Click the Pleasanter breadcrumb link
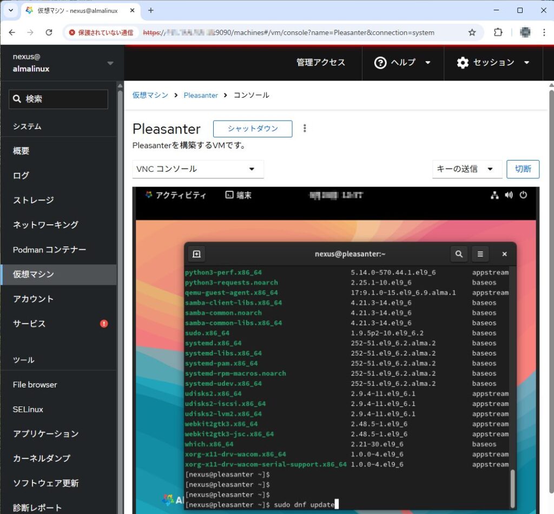This screenshot has height=514, width=554. [x=201, y=95]
